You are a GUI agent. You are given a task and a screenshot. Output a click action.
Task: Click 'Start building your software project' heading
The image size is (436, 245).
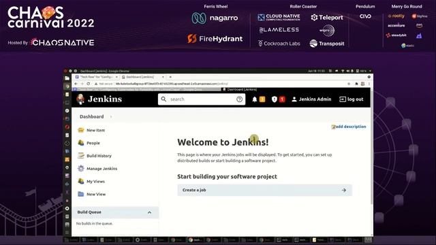227,177
